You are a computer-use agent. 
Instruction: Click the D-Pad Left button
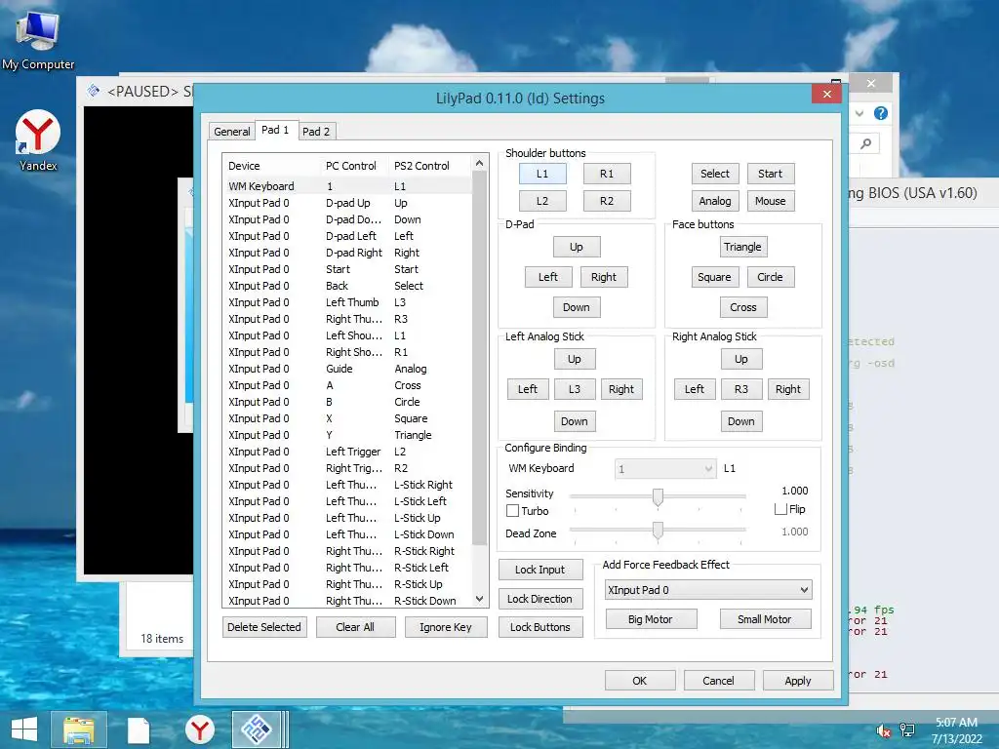pos(548,276)
